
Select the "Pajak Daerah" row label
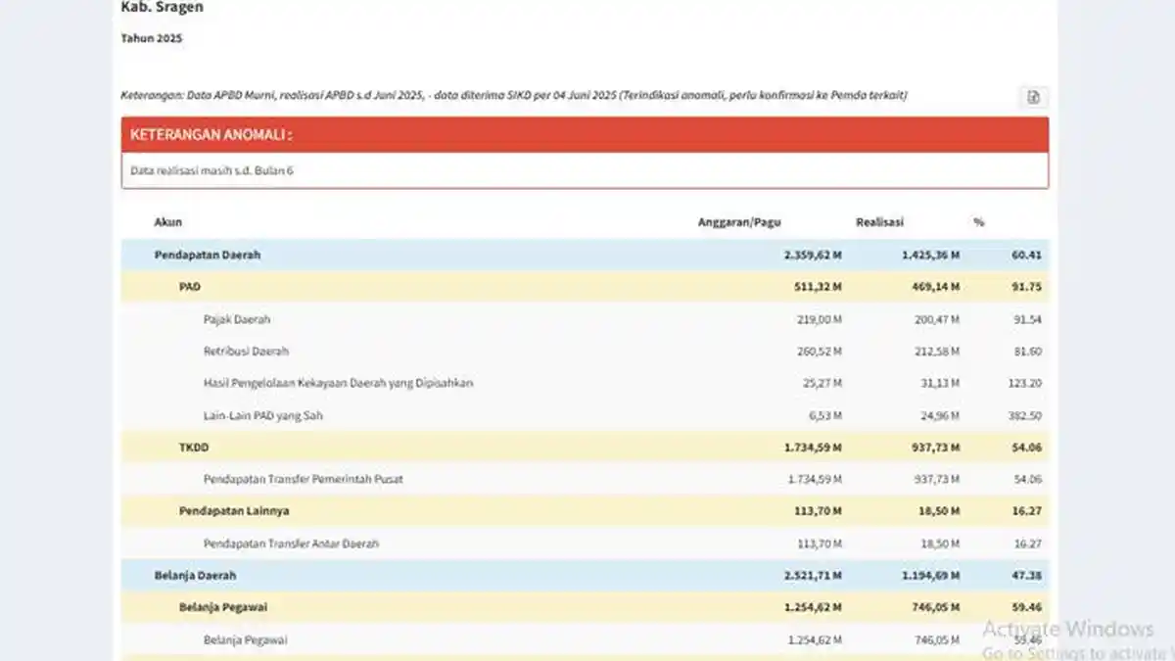pyautogui.click(x=237, y=319)
